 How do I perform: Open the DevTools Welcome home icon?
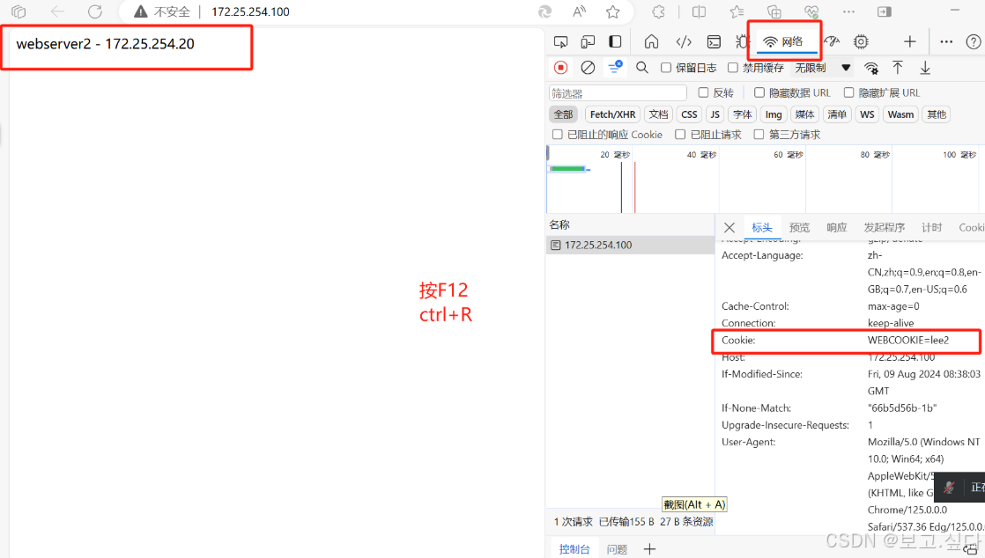tap(651, 41)
